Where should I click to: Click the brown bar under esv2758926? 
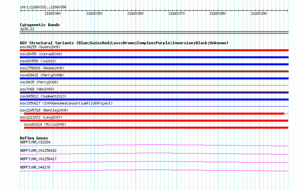tap(154, 71)
